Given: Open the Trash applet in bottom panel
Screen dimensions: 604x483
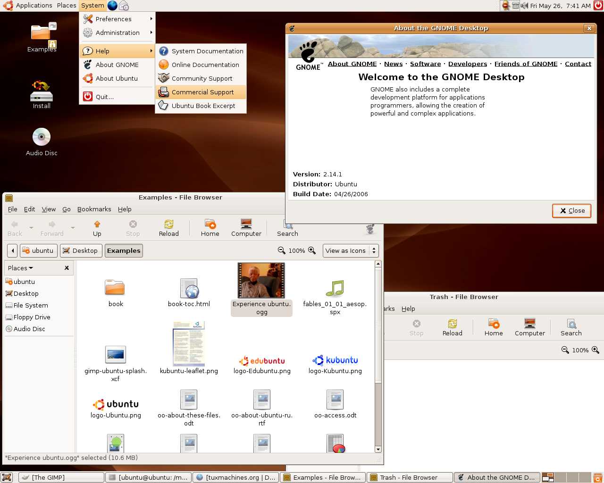Looking at the screenshot, I should pos(598,477).
